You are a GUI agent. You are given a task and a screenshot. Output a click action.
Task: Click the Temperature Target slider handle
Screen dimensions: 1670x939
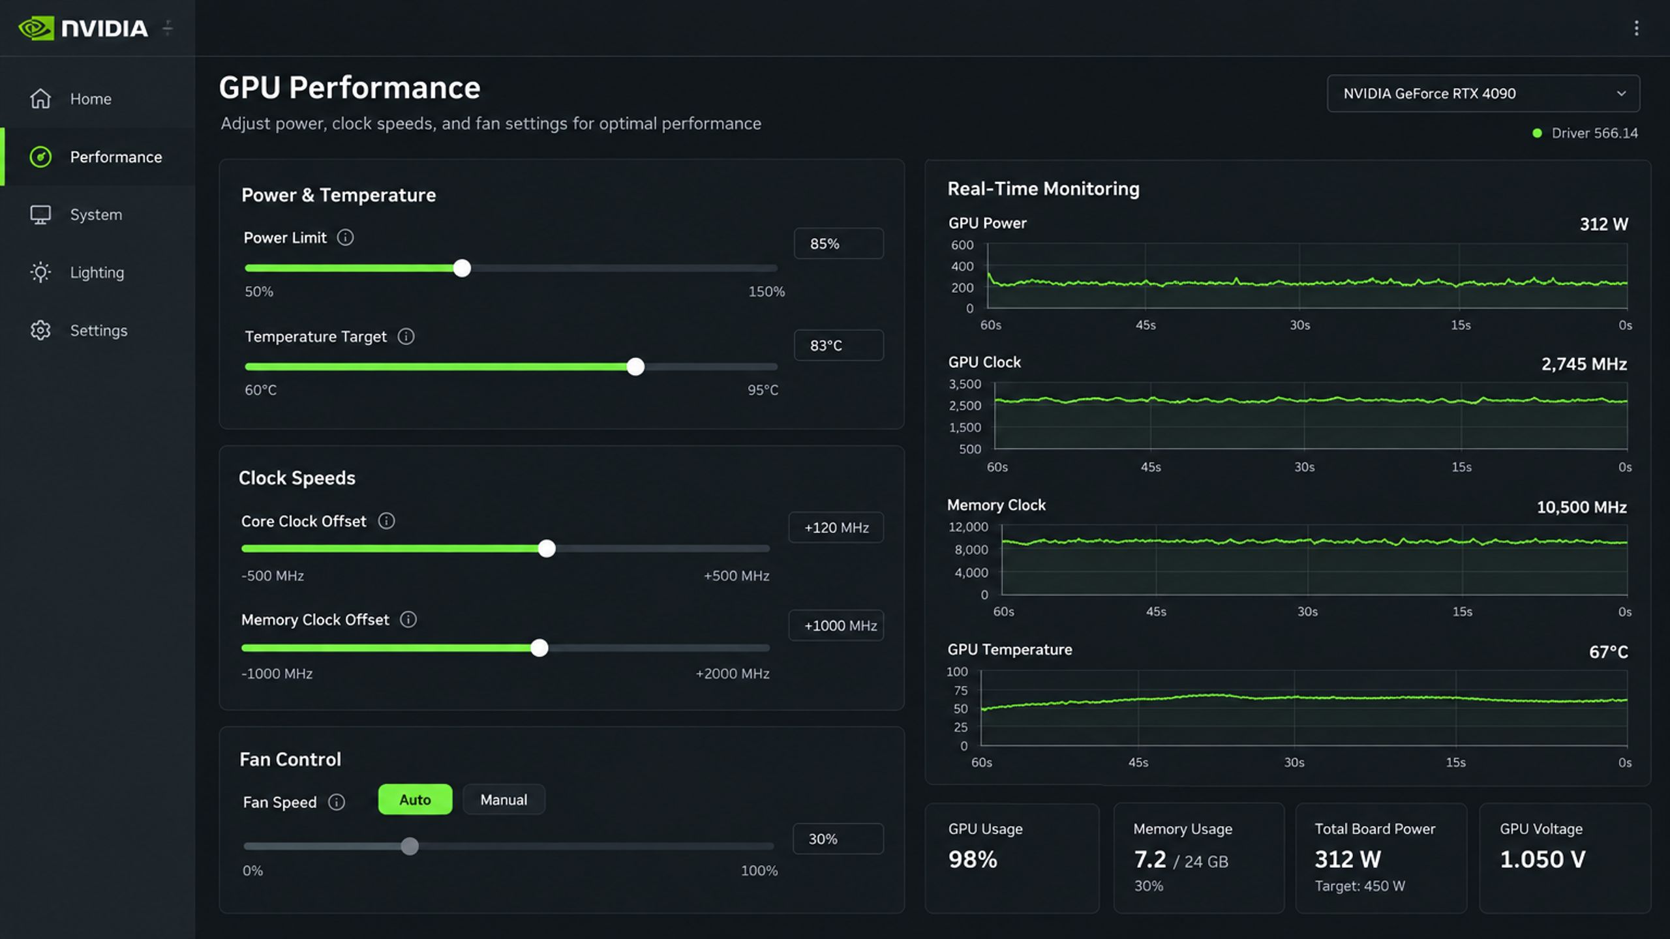pyautogui.click(x=635, y=366)
